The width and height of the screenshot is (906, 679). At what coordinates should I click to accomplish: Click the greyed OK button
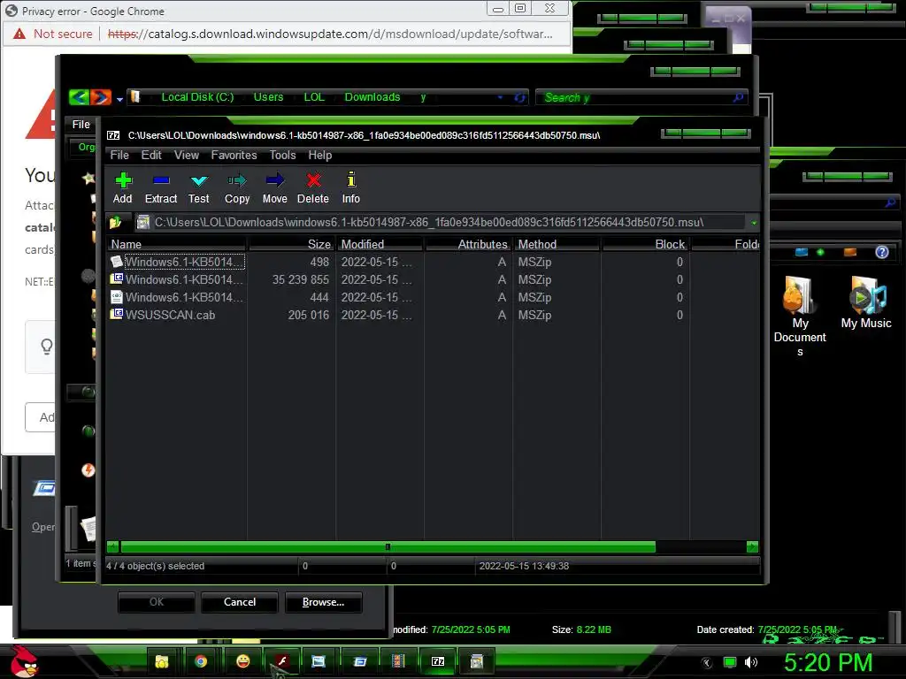(157, 602)
